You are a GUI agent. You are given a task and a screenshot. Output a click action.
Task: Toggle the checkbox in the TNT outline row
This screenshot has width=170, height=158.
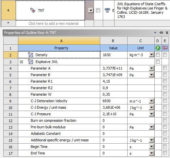pyautogui.click(x=98, y=10)
